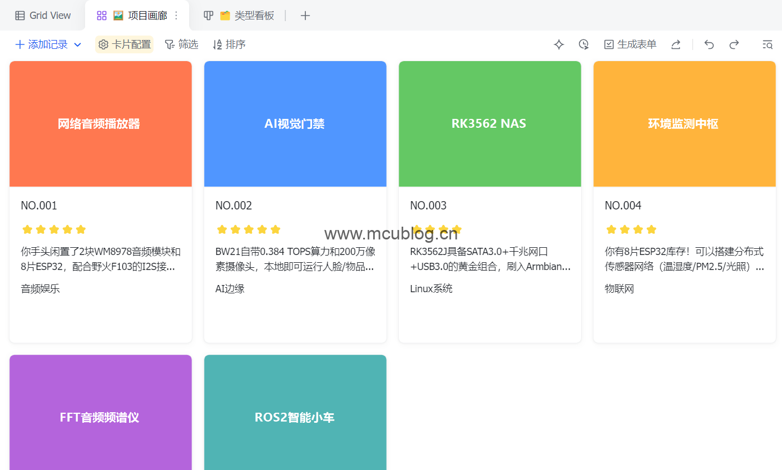Click the 生成表单 button

point(630,44)
